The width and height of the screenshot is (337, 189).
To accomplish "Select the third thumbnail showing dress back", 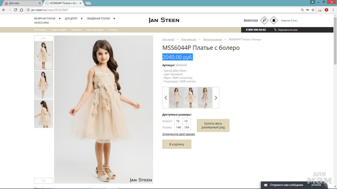I will point(43,114).
